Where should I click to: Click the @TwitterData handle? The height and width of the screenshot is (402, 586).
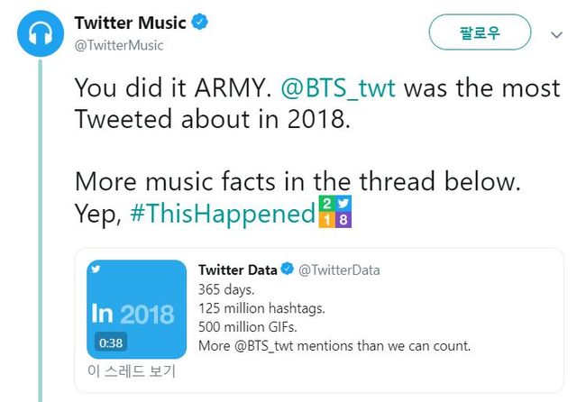339,270
